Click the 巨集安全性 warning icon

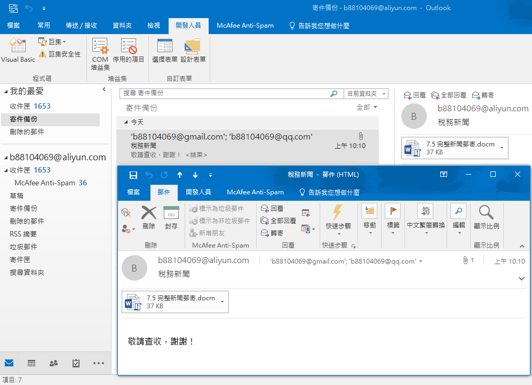(42, 54)
